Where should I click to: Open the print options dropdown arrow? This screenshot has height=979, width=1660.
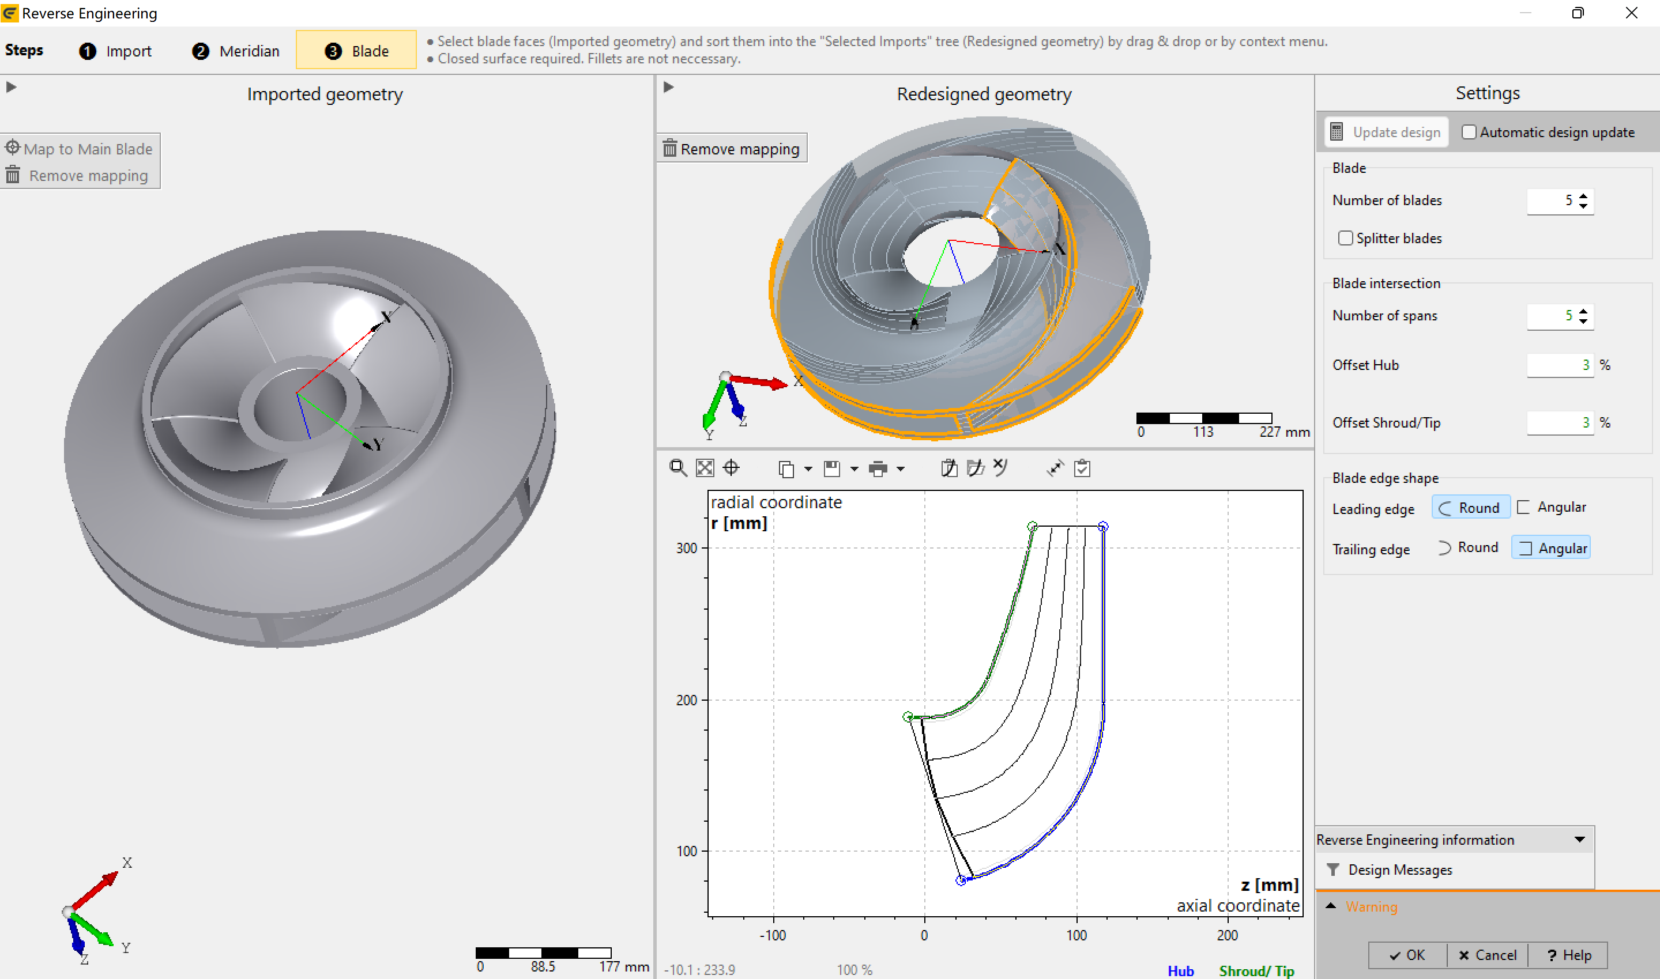pos(900,469)
